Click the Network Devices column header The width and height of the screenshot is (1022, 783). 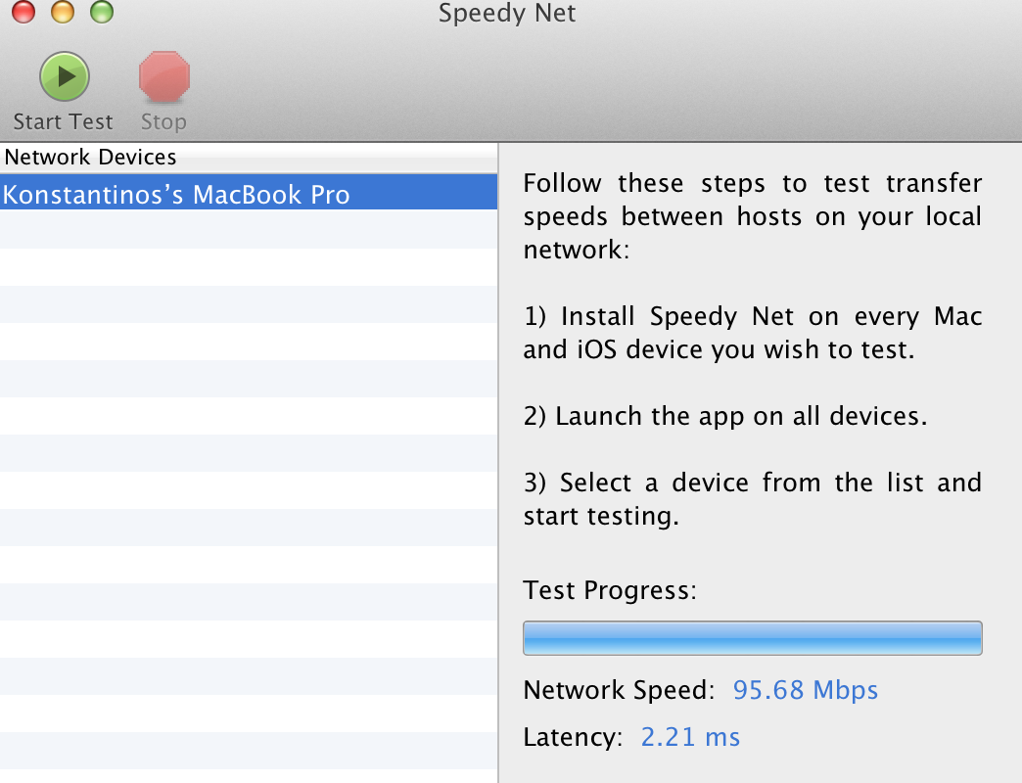coord(249,157)
